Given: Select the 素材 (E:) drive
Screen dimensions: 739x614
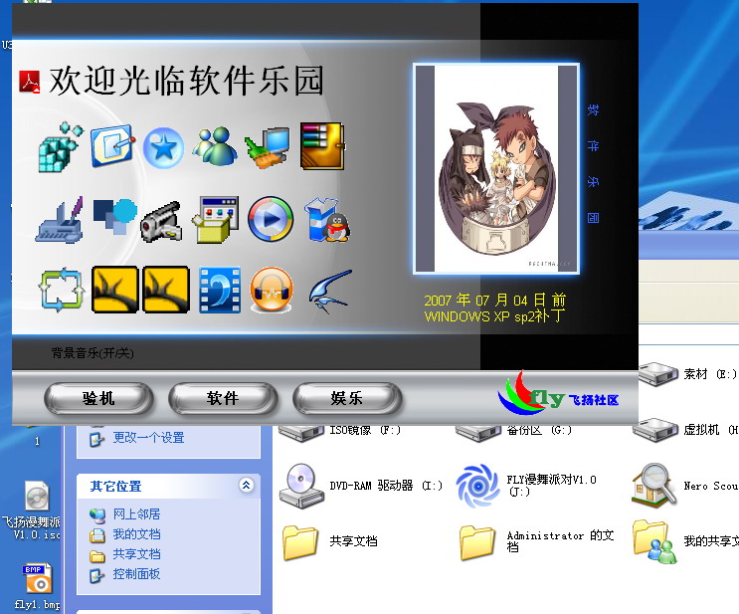Looking at the screenshot, I should [x=687, y=374].
